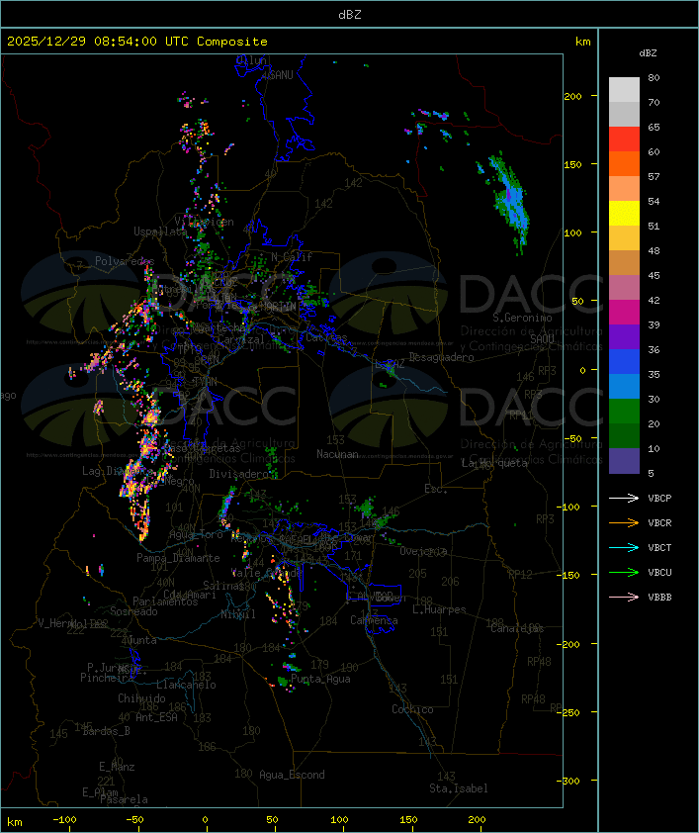This screenshot has width=699, height=833.
Task: Click the green VBCU arrow icon
Action: (624, 572)
